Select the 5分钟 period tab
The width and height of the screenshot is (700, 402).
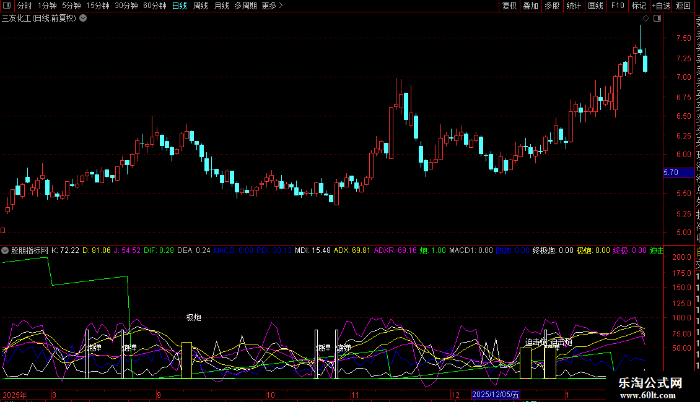71,6
